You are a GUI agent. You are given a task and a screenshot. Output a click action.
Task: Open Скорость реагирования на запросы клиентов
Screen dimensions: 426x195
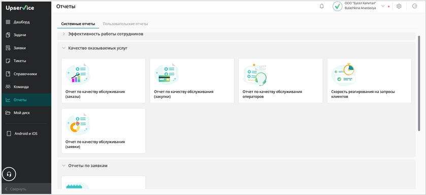click(x=369, y=81)
